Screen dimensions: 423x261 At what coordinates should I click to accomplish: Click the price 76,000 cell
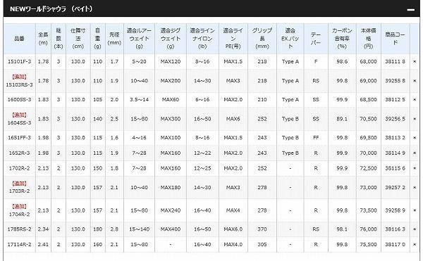(369, 229)
